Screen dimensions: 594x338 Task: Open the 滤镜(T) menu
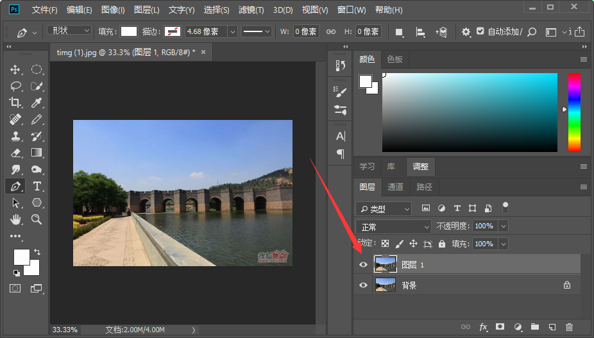point(251,10)
